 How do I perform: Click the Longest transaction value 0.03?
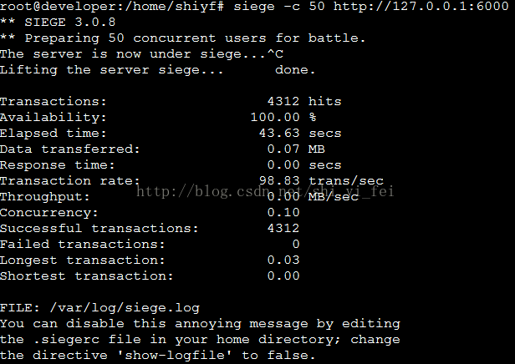(x=283, y=260)
